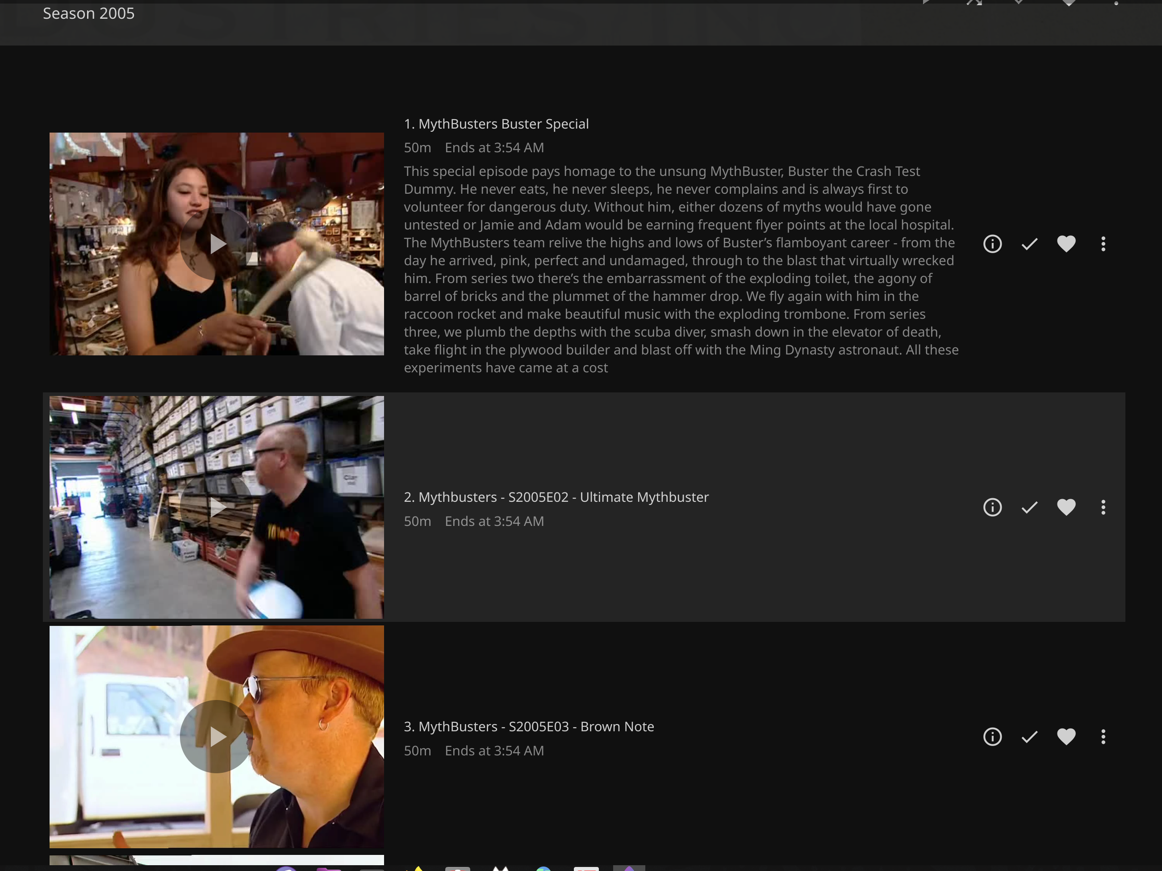Mark Buster Special episode as played
Image resolution: width=1162 pixels, height=871 pixels.
pyautogui.click(x=1029, y=244)
